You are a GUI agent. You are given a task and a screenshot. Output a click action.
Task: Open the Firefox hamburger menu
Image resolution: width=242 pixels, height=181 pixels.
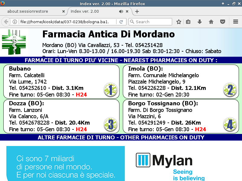(x=236, y=22)
